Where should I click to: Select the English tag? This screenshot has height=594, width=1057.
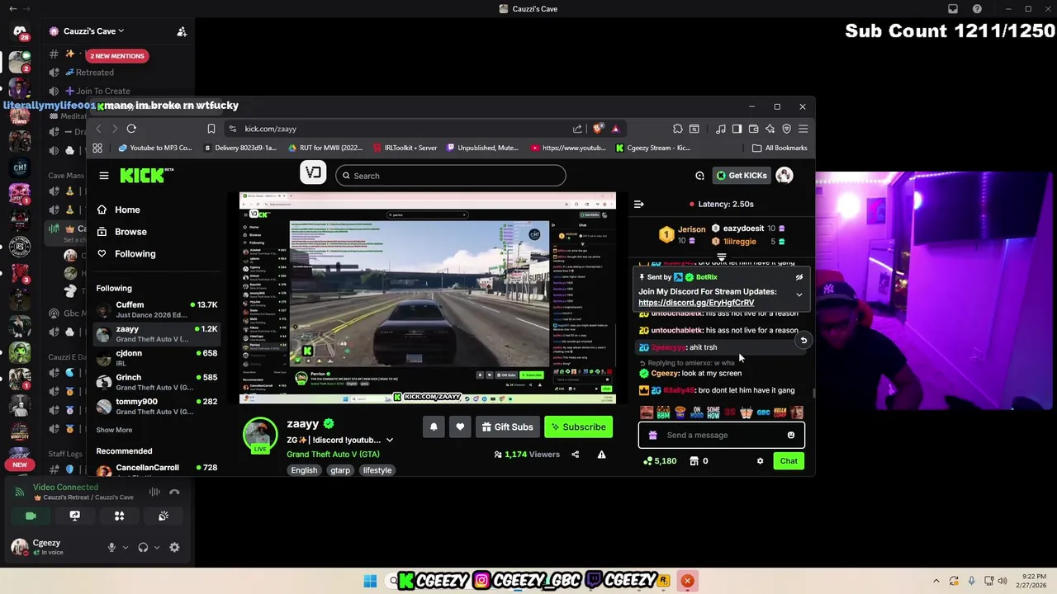[x=304, y=470]
